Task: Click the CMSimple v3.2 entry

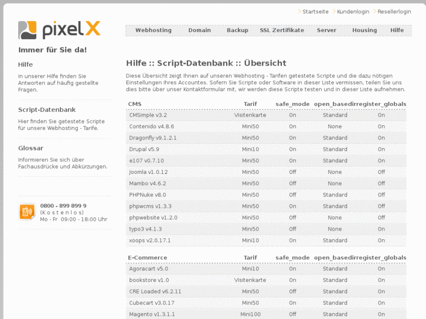Action: coord(148,115)
